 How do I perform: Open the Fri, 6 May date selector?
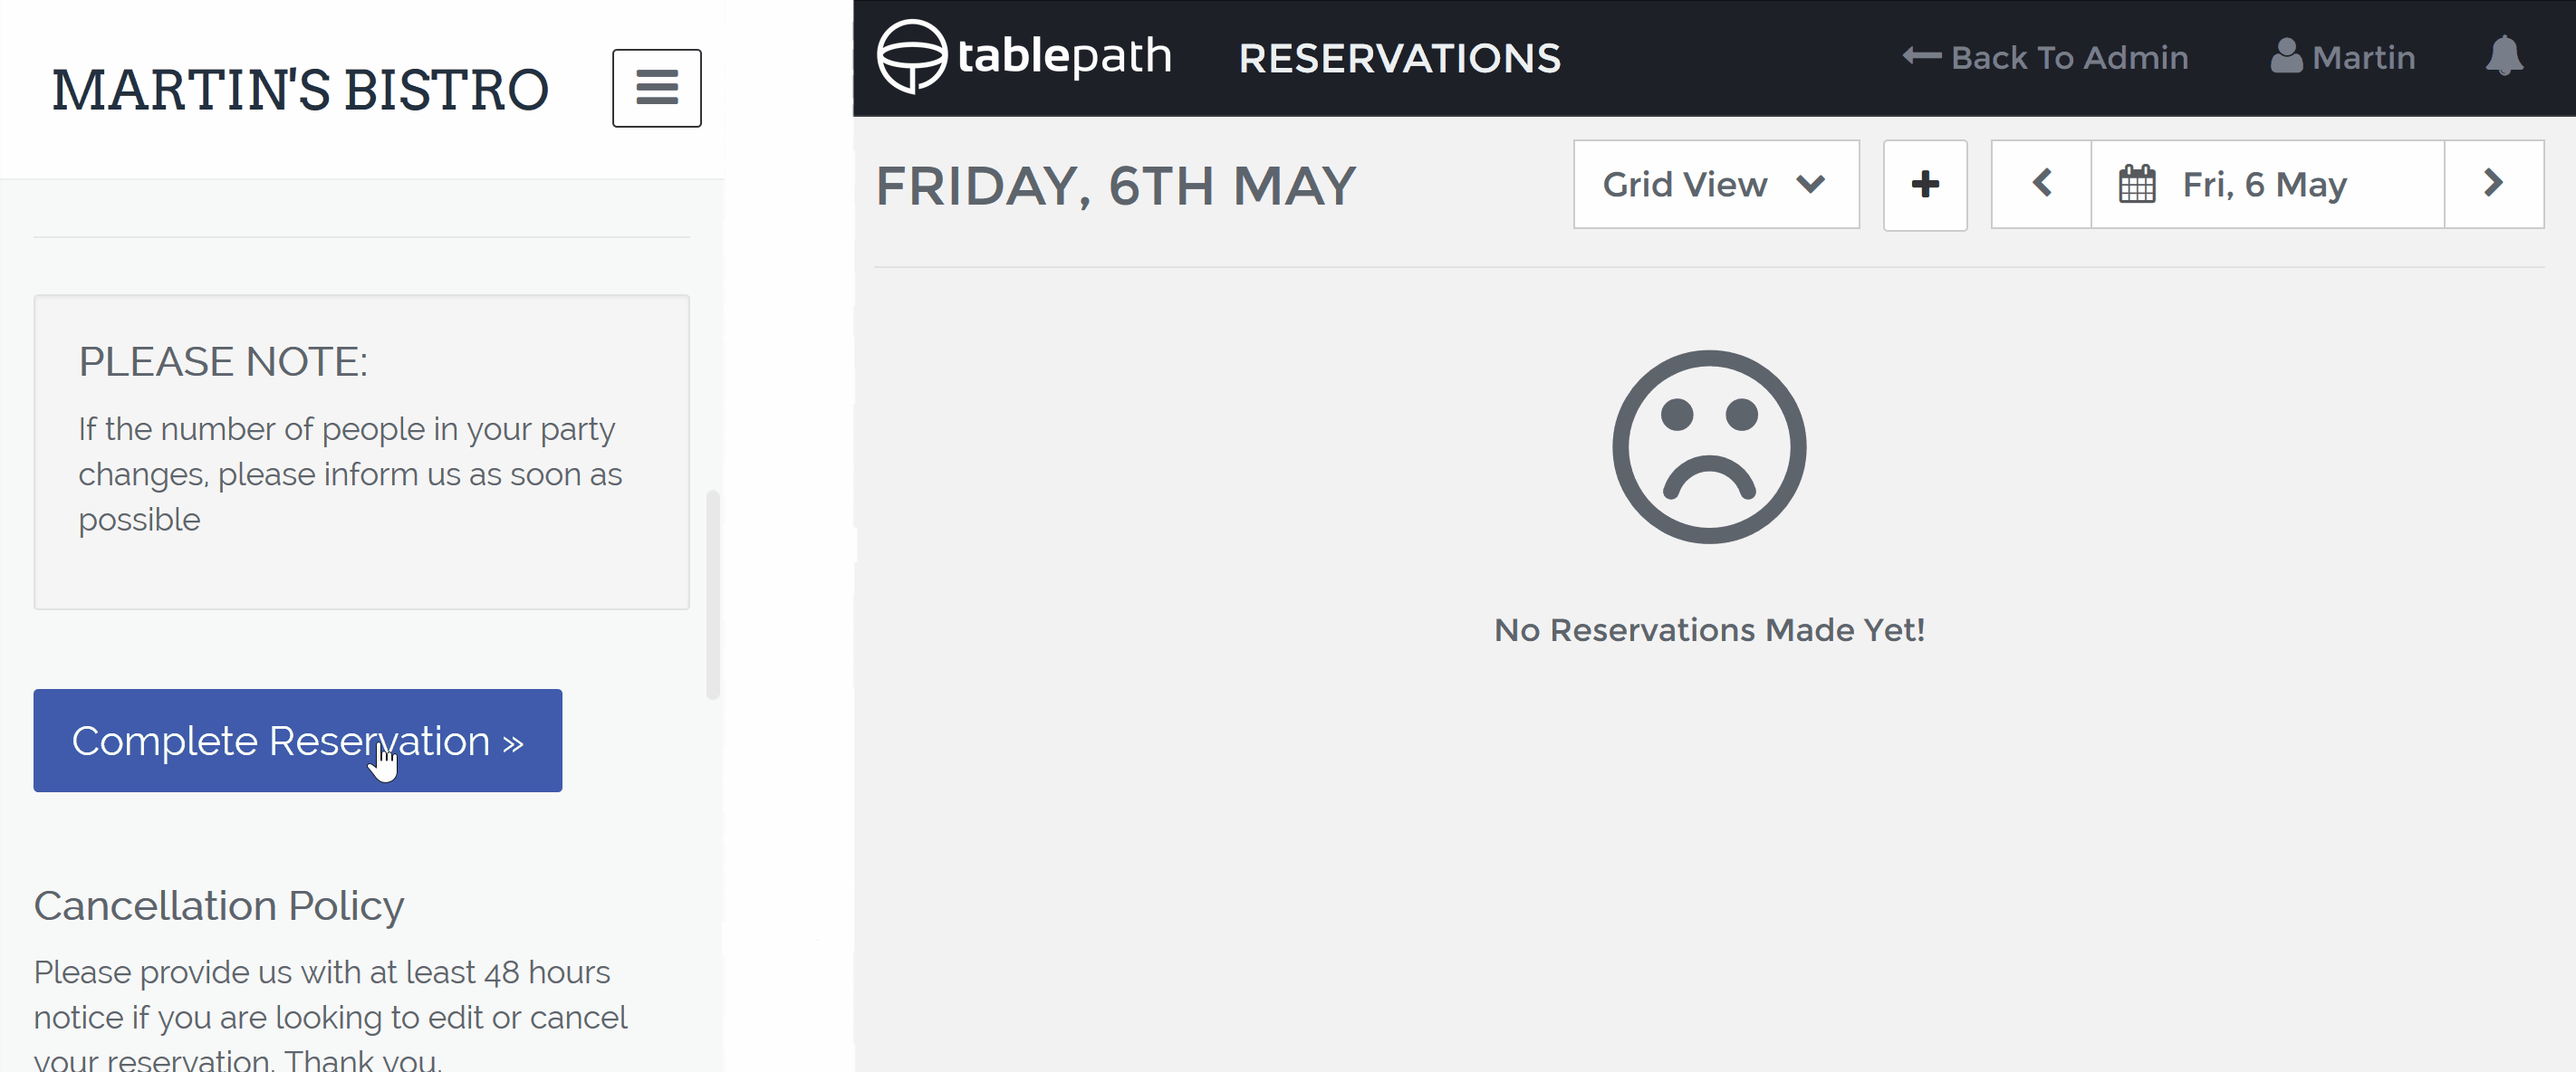click(2266, 185)
